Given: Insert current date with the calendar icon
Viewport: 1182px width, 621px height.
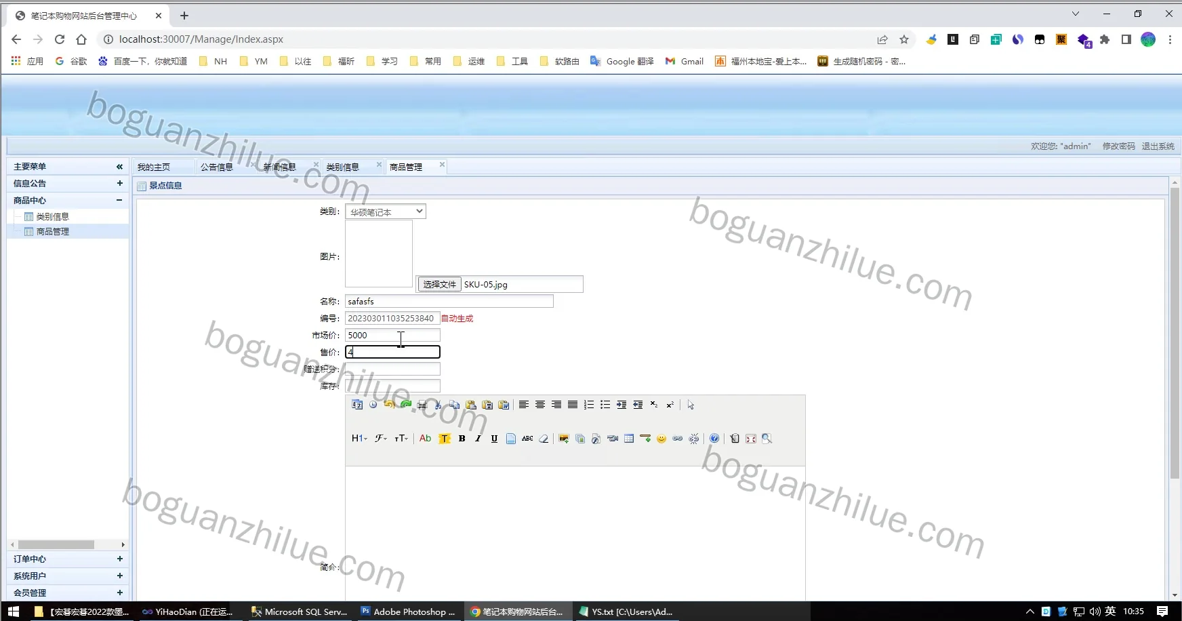Looking at the screenshot, I should click(357, 405).
